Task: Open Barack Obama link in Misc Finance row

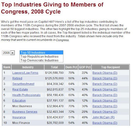Action: tap(105, 123)
